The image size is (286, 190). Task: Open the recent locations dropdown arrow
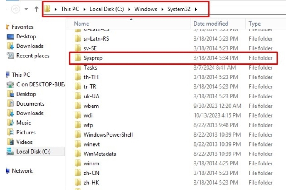(x=26, y=9)
